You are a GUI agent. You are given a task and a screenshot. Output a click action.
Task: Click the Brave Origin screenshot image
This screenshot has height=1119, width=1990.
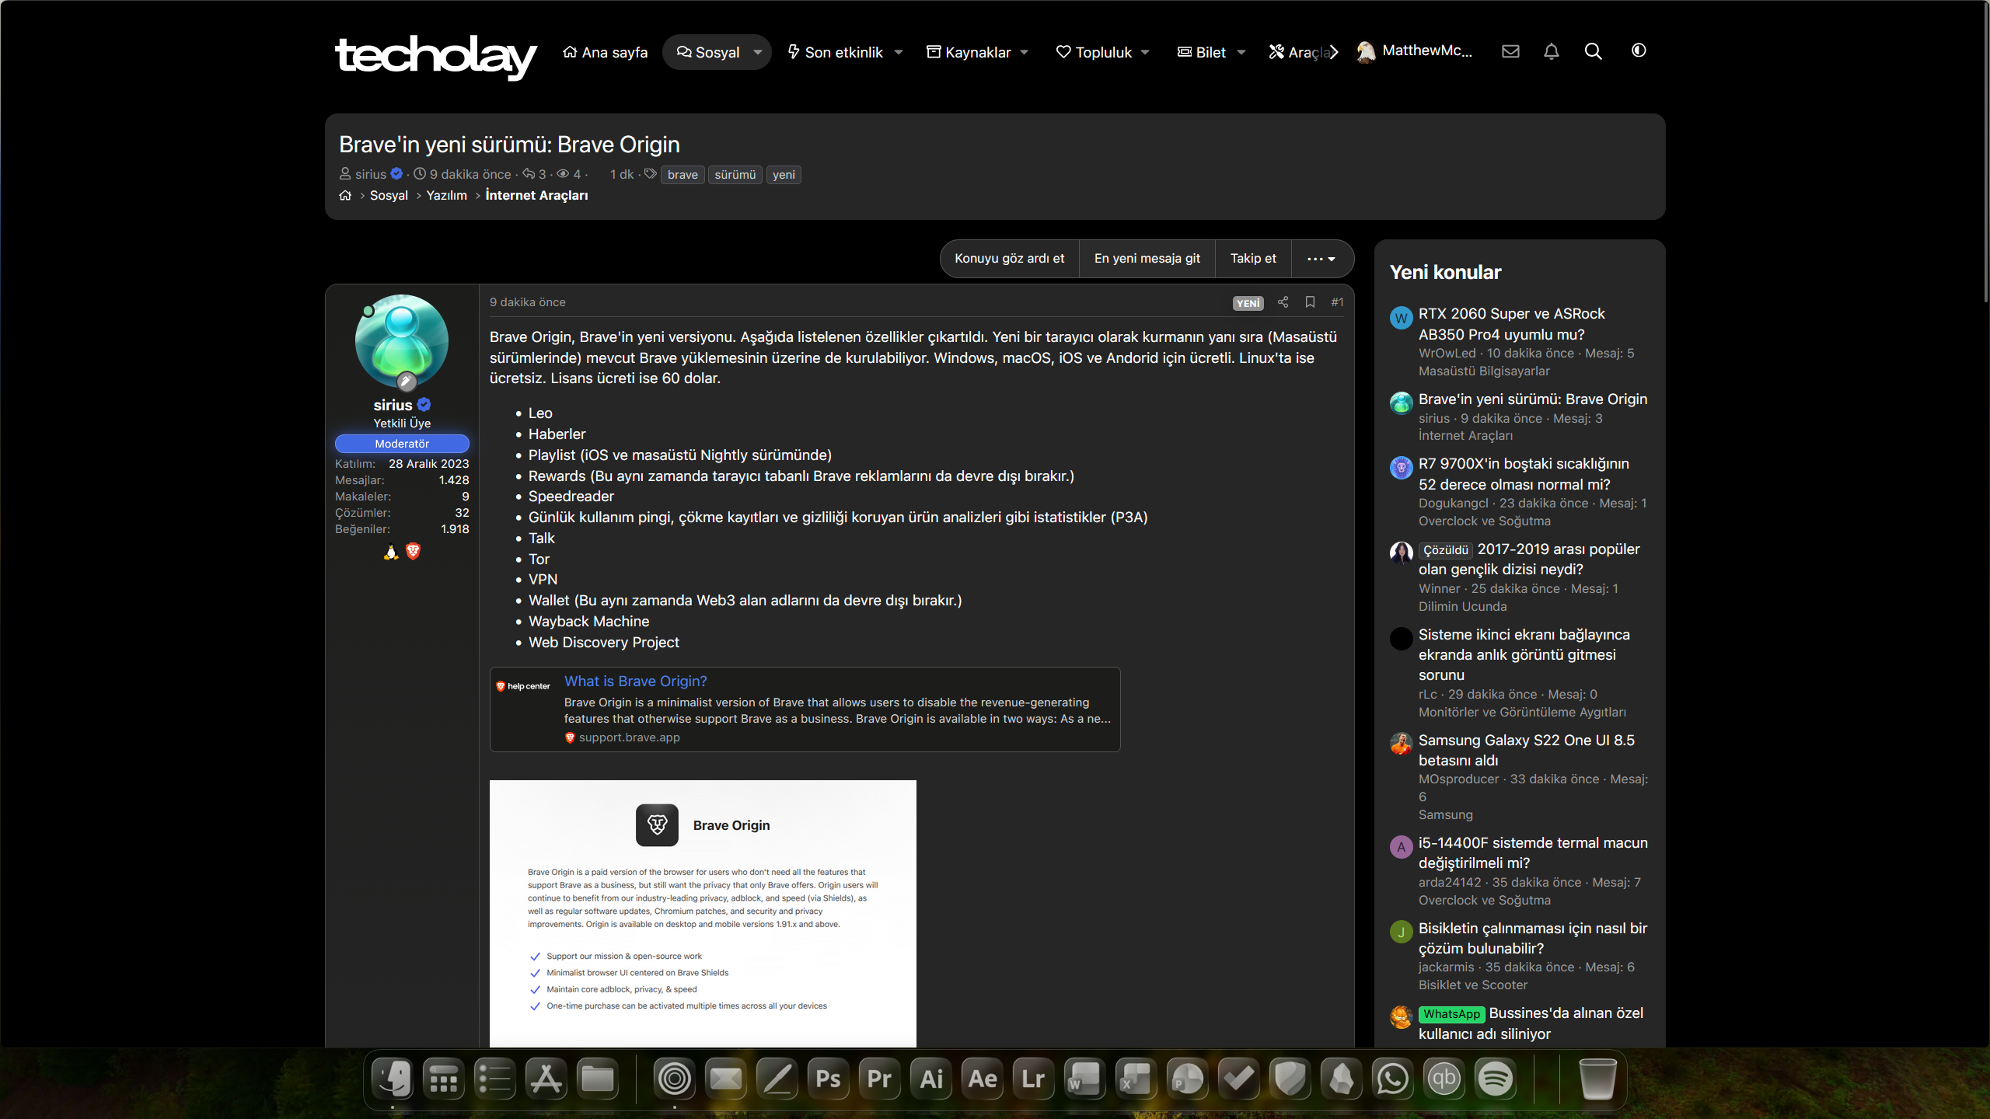point(703,913)
